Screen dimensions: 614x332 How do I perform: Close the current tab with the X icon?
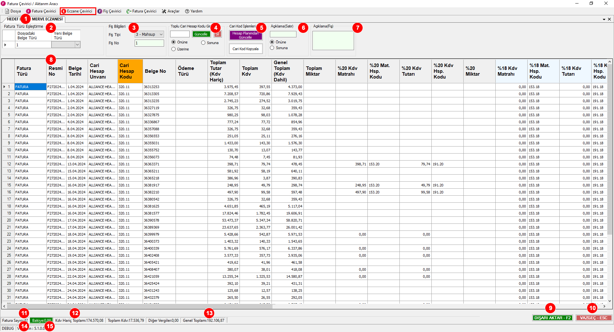[x=609, y=19]
